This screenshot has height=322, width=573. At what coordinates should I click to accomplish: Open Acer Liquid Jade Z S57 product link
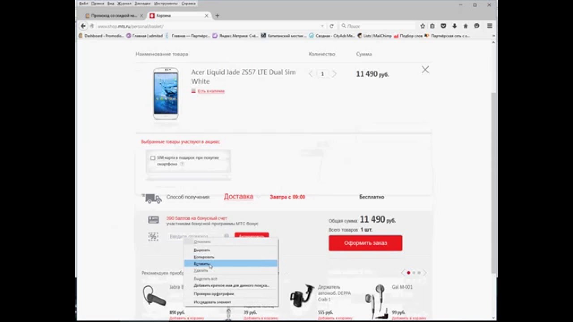pyautogui.click(x=244, y=77)
